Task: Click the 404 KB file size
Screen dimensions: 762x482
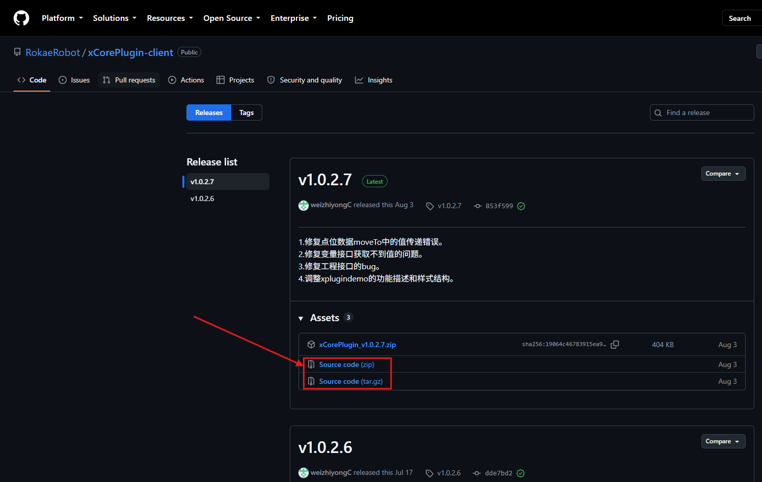Action: pos(663,345)
